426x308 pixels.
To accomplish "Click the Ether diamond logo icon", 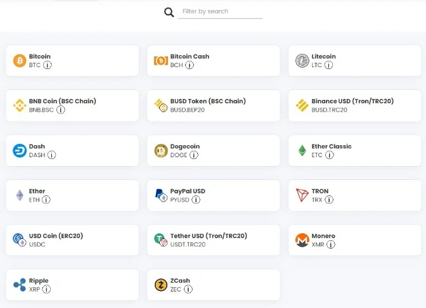I will [x=20, y=195].
